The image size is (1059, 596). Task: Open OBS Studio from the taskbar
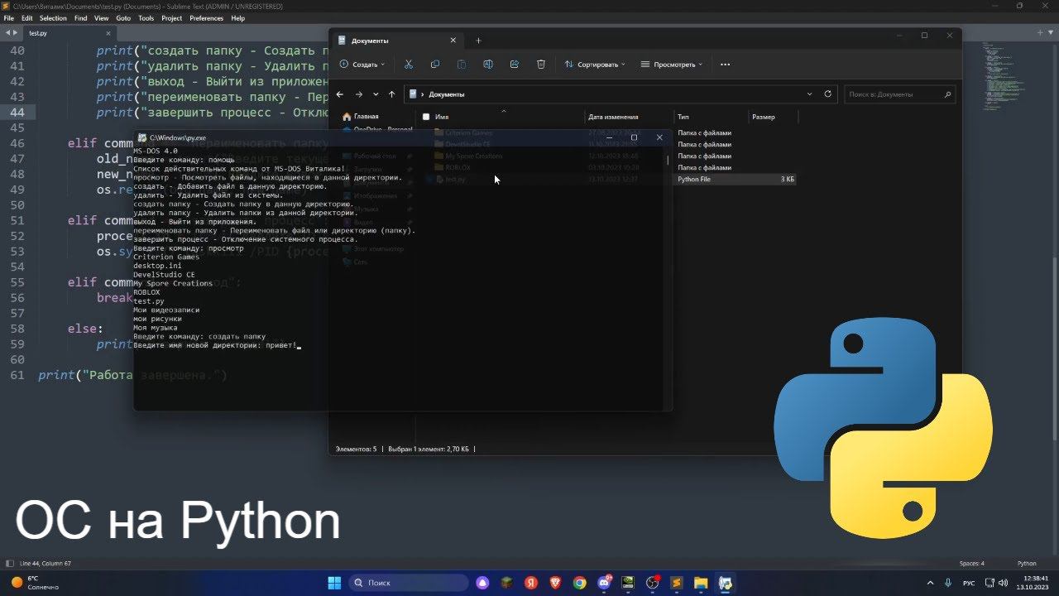click(652, 583)
